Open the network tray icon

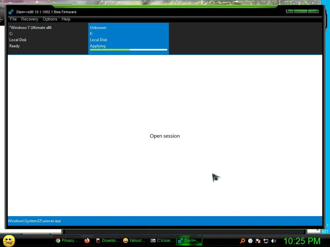pos(266,241)
